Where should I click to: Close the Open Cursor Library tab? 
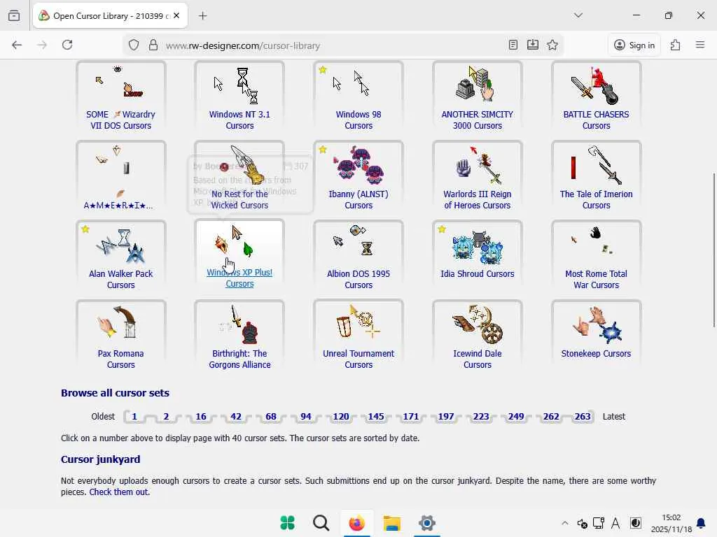[x=176, y=15]
